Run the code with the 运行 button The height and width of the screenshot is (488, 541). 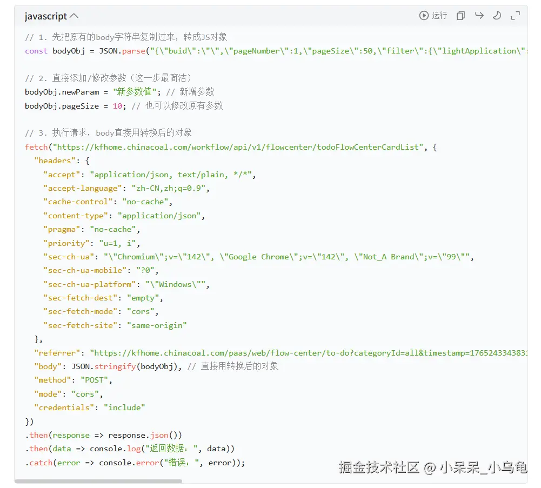(433, 16)
